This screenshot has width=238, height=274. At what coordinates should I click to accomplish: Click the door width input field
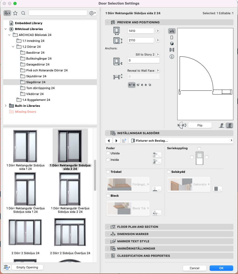[x=141, y=31]
